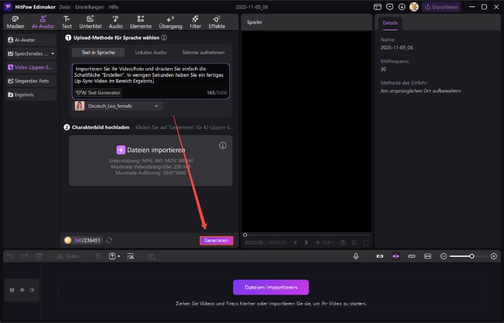The image size is (504, 323).
Task: Open the Übergang transitions panel
Action: pyautogui.click(x=171, y=22)
